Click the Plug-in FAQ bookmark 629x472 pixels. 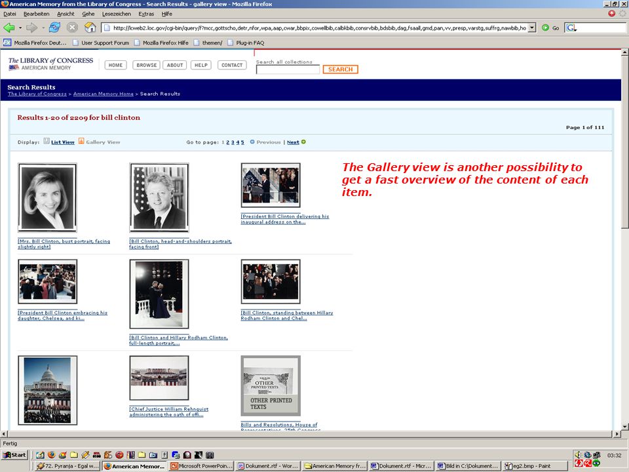coord(246,43)
